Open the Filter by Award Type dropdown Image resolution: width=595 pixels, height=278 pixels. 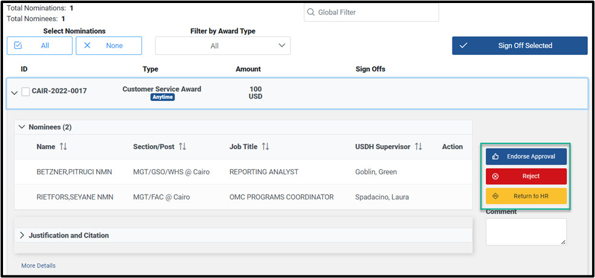223,45
